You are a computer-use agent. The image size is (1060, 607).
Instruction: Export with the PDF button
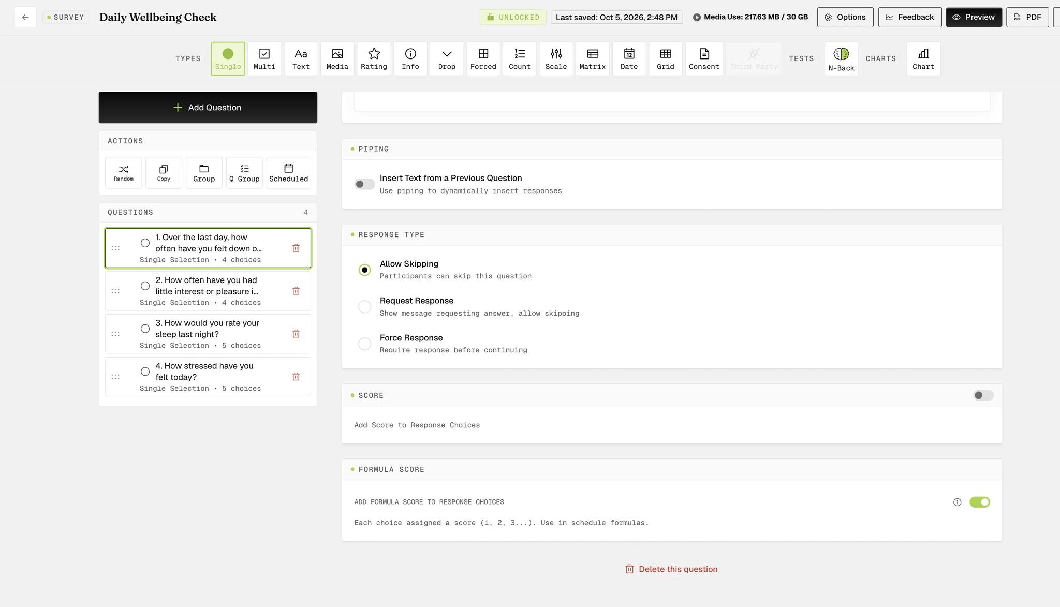click(1027, 17)
